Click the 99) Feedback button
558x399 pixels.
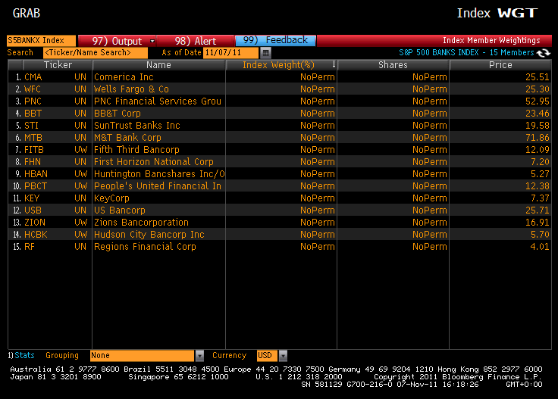click(x=275, y=40)
